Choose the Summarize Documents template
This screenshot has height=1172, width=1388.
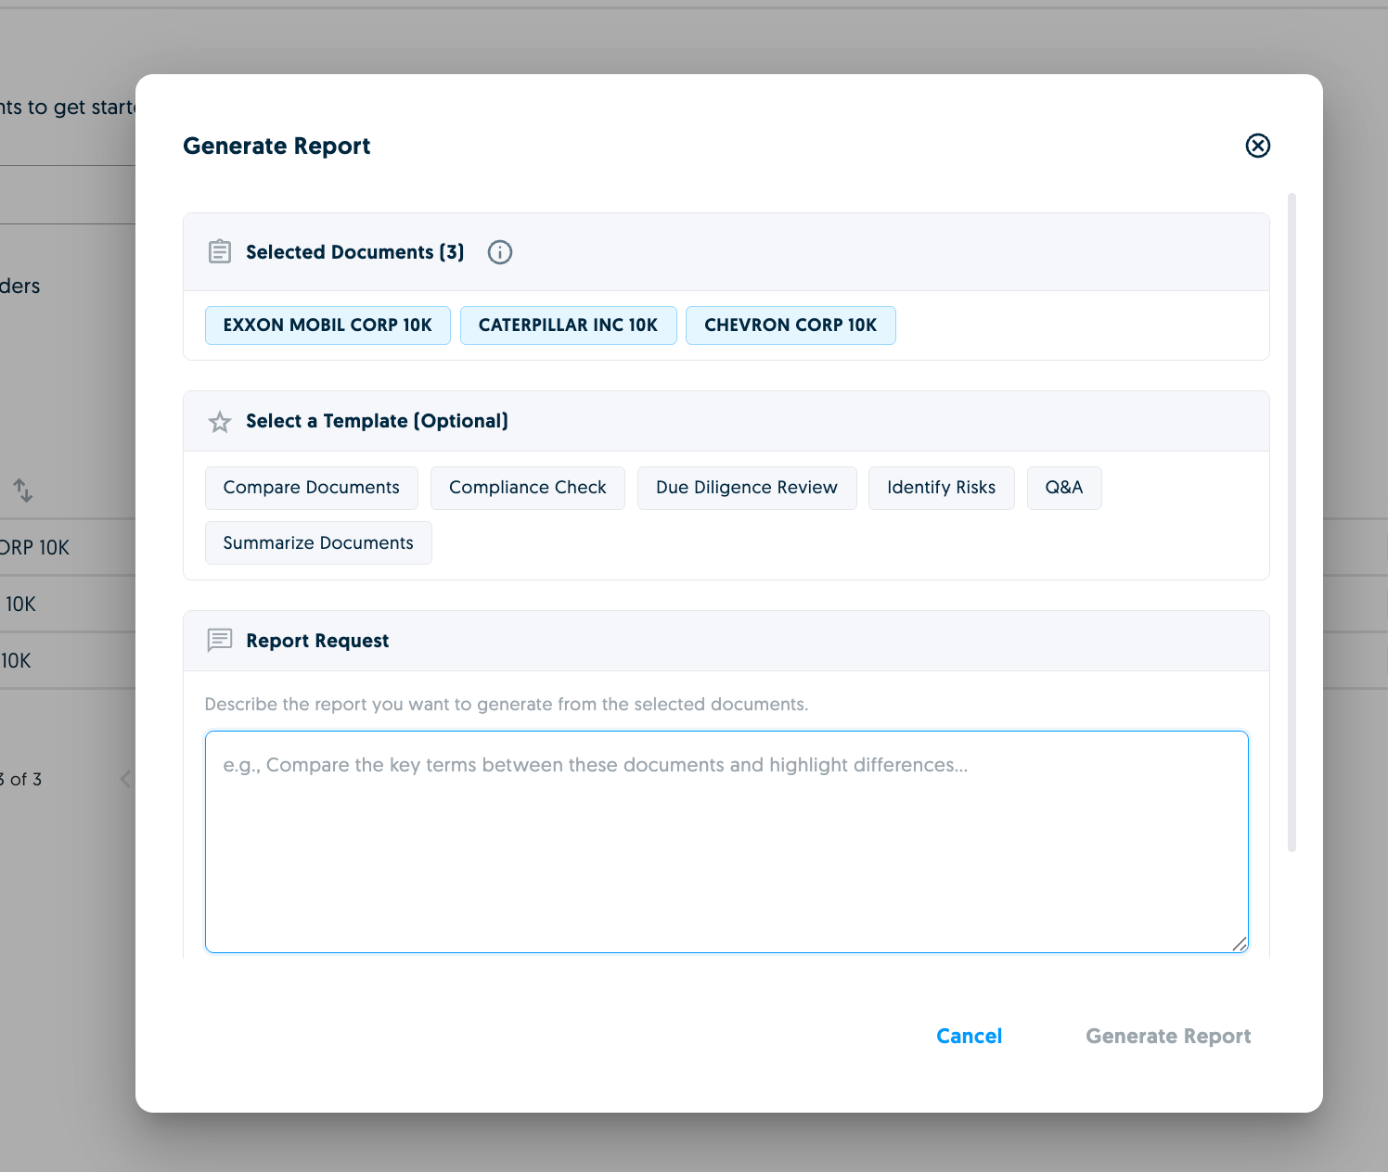(318, 543)
